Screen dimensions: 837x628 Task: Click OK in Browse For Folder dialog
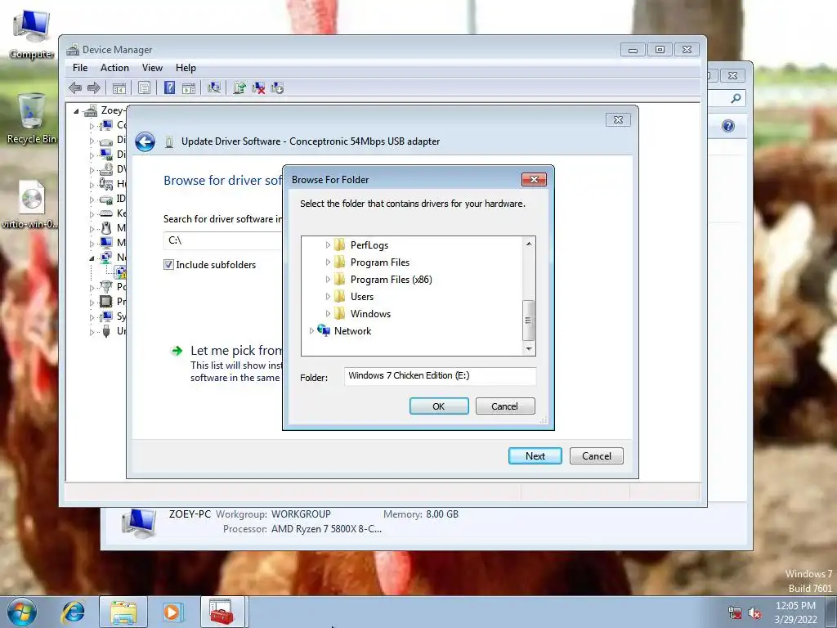pos(439,406)
